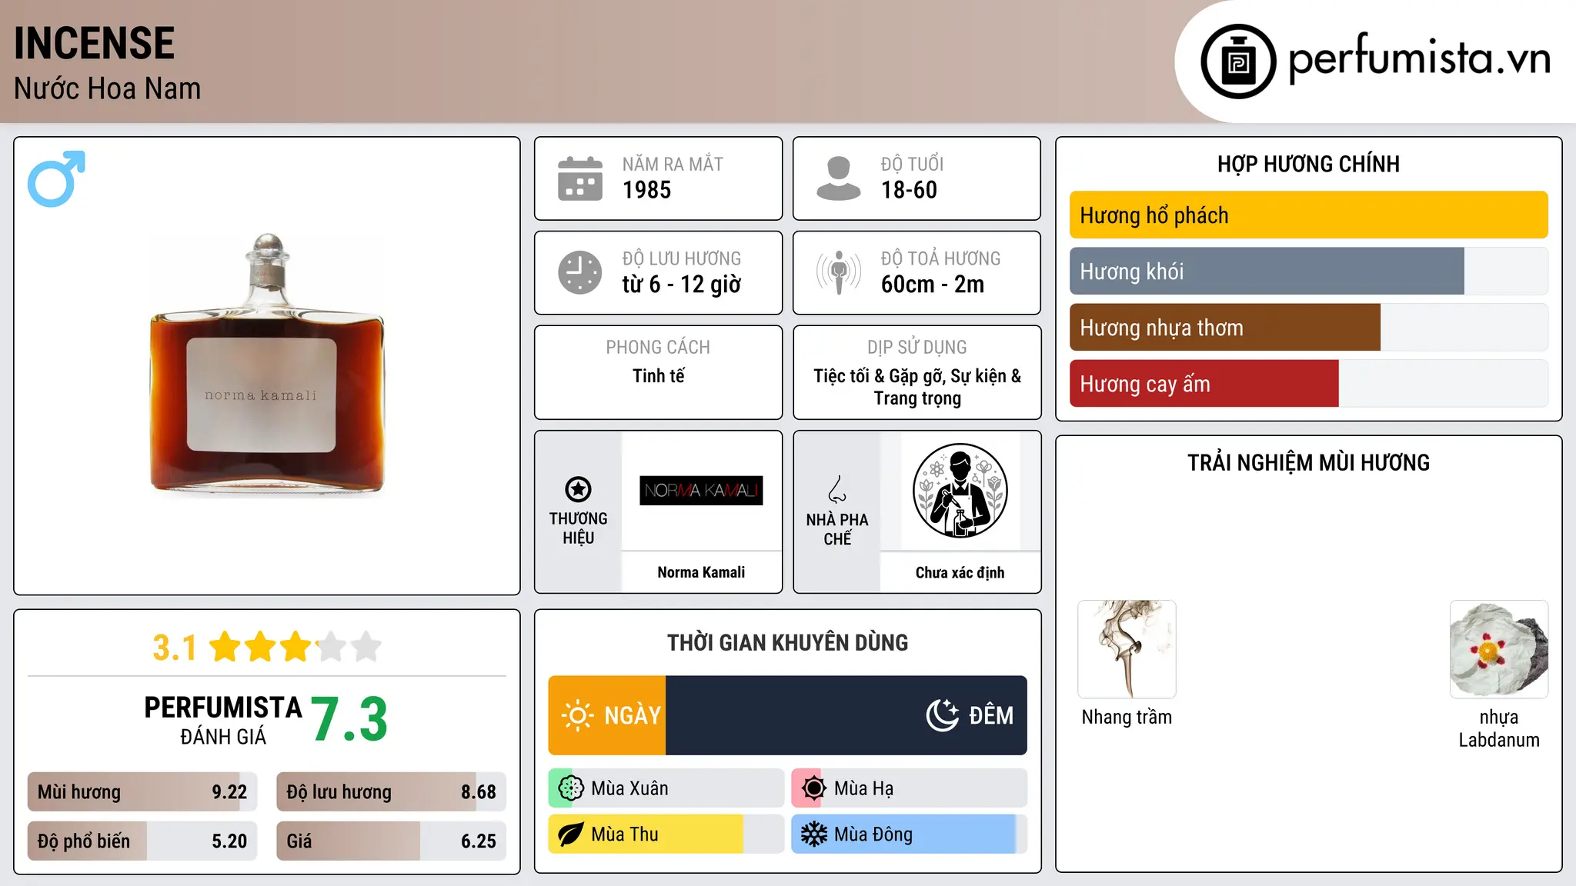The width and height of the screenshot is (1576, 886).
Task: Click the moon icon next to ĐÊM
Action: [x=943, y=715]
